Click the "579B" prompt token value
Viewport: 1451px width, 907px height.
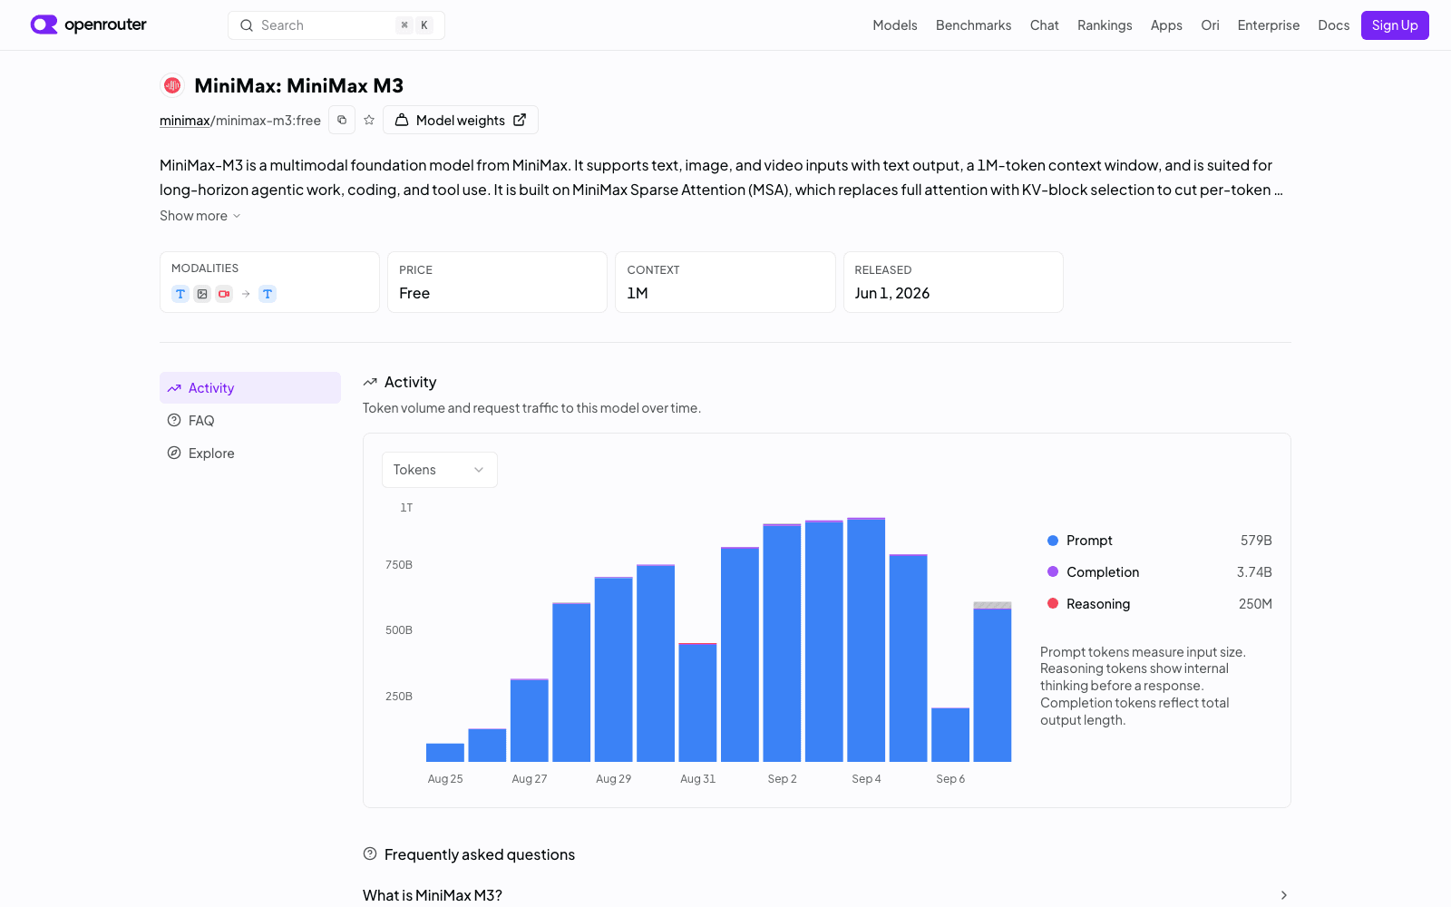pyautogui.click(x=1256, y=541)
